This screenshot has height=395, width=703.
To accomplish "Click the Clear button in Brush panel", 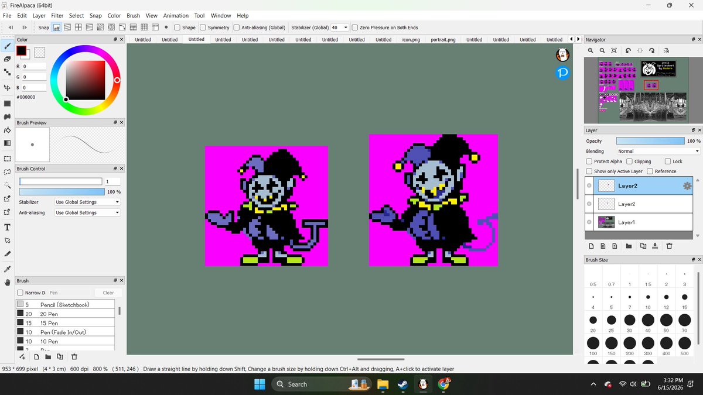I will click(108, 293).
